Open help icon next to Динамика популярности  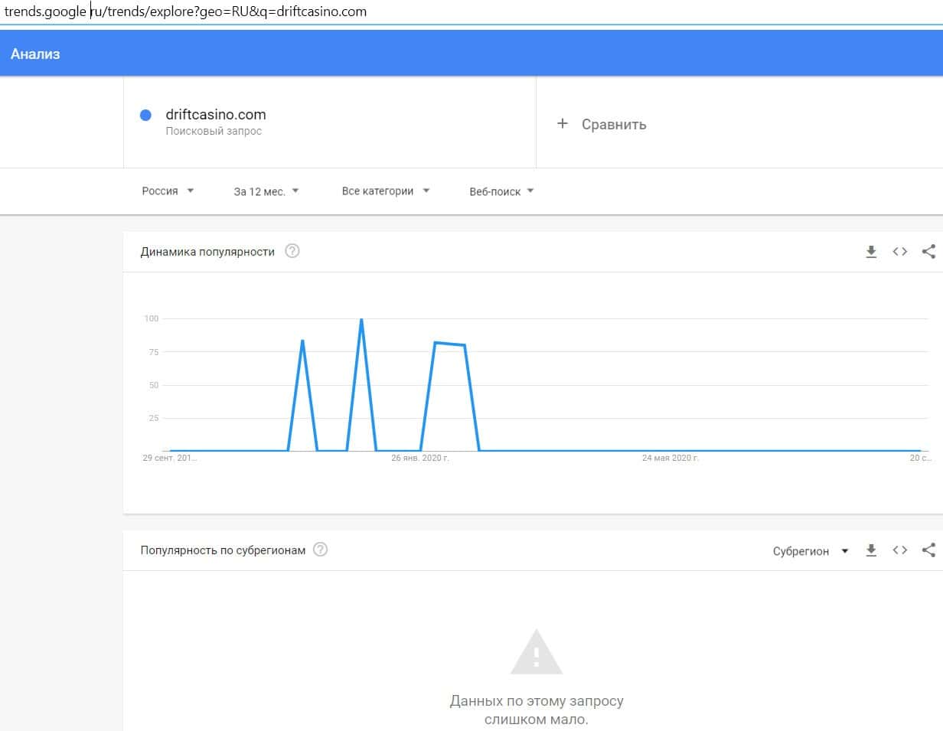292,251
